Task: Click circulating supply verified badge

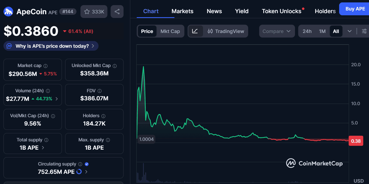Action: click(87, 164)
